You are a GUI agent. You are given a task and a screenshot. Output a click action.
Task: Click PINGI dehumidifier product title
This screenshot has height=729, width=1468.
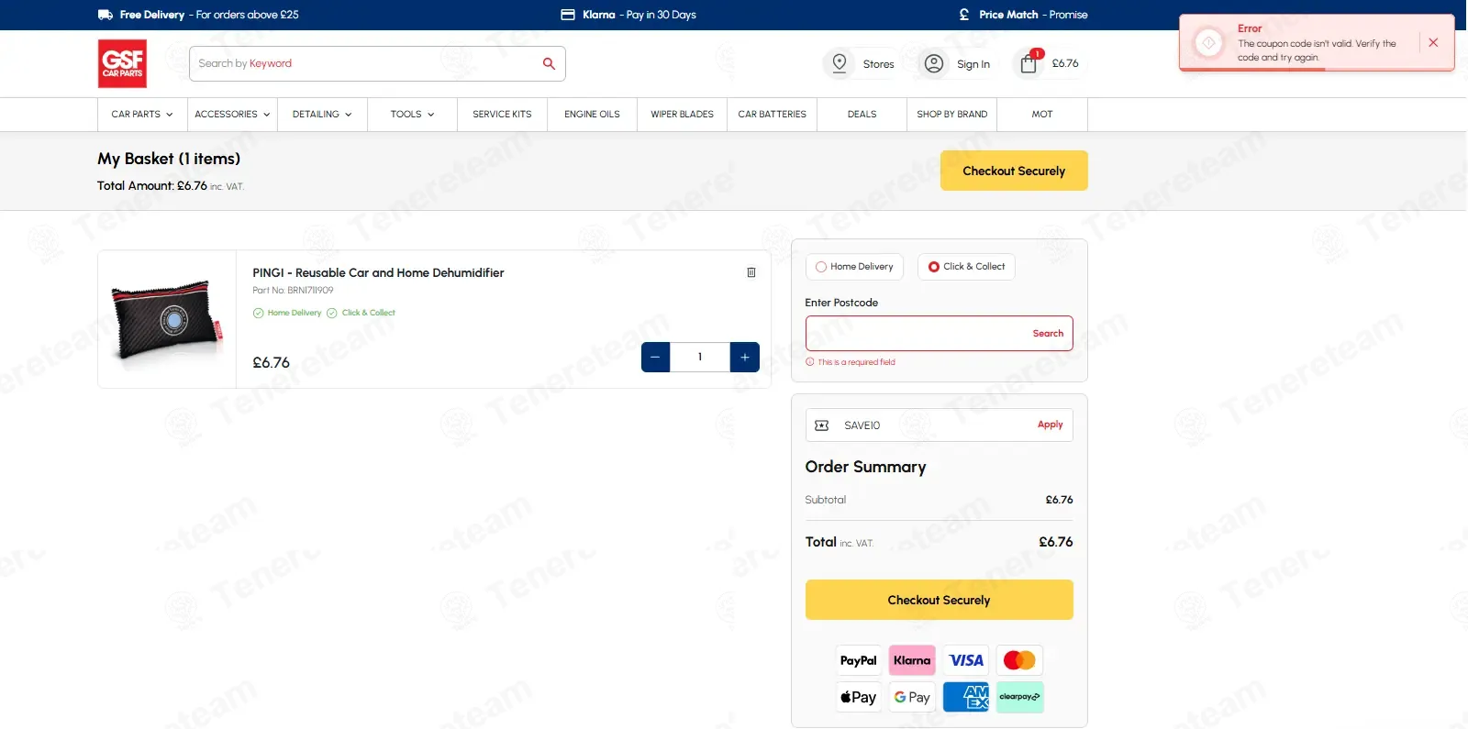378,272
